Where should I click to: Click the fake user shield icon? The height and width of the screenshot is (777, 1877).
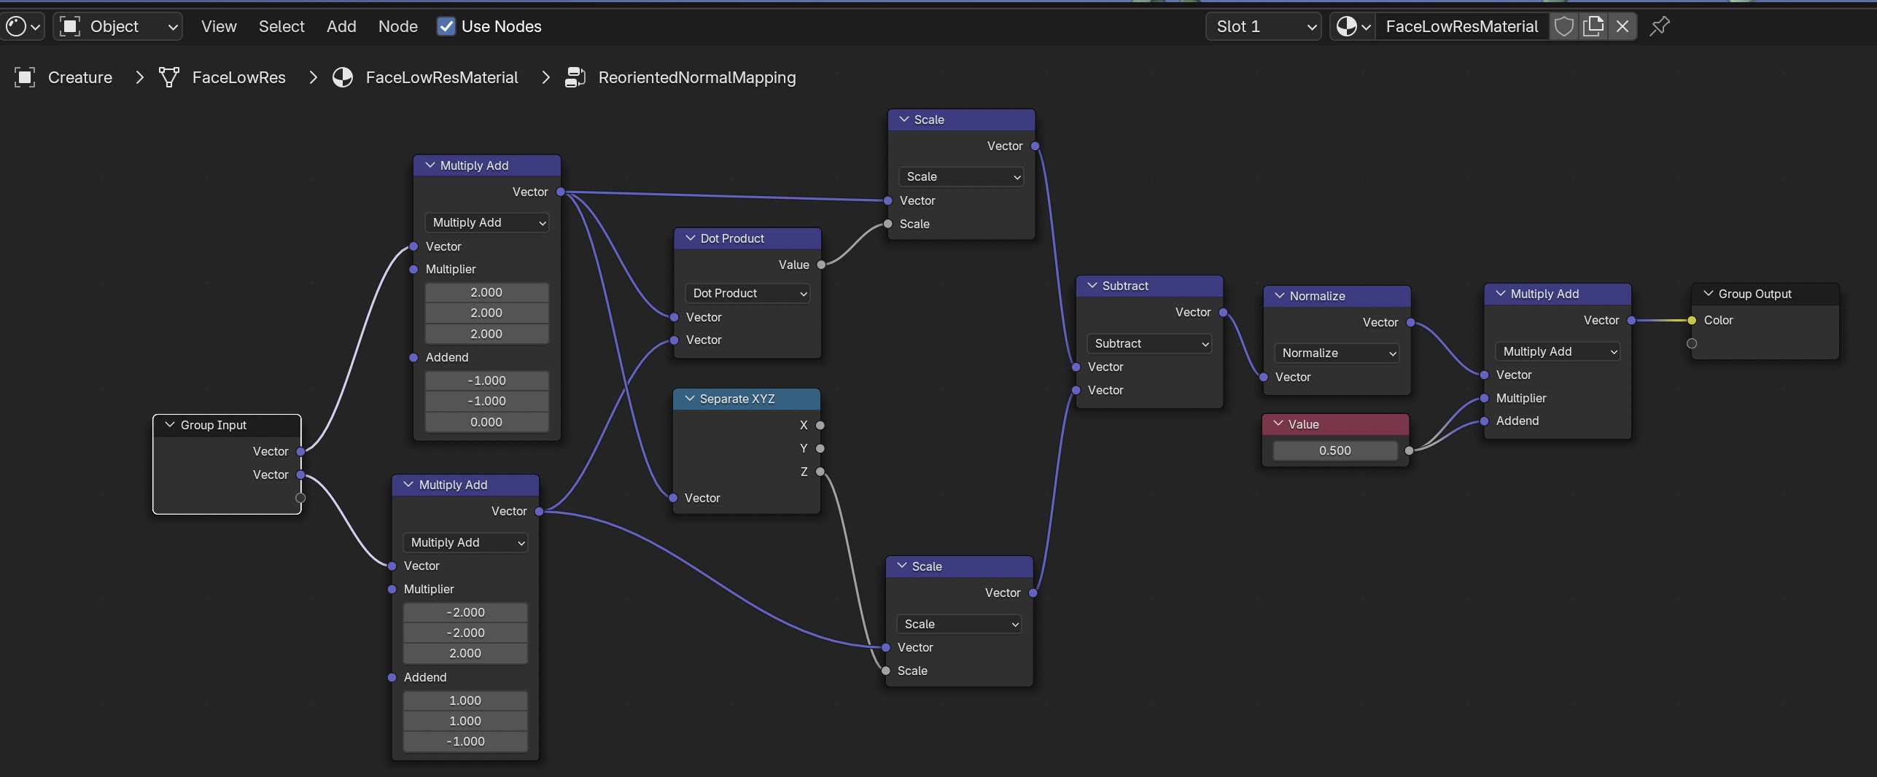[x=1563, y=27]
